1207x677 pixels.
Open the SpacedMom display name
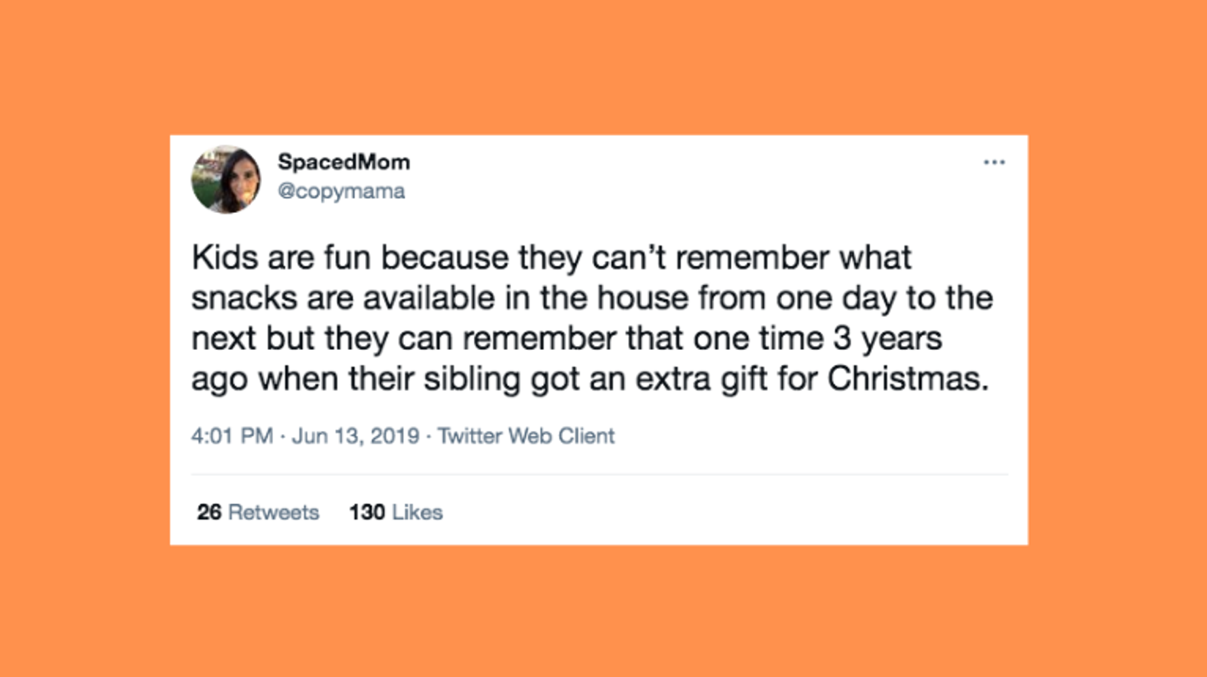[x=343, y=162]
